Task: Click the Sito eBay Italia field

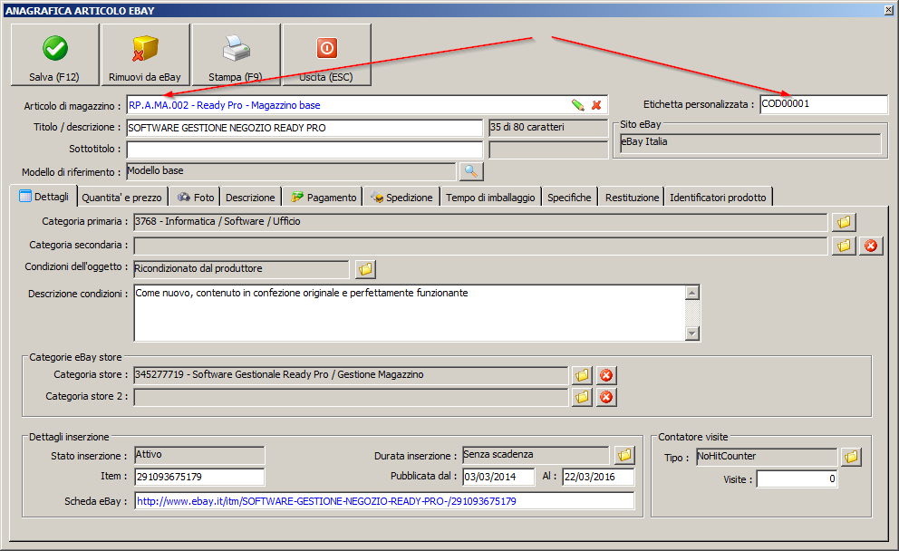Action: tap(750, 143)
